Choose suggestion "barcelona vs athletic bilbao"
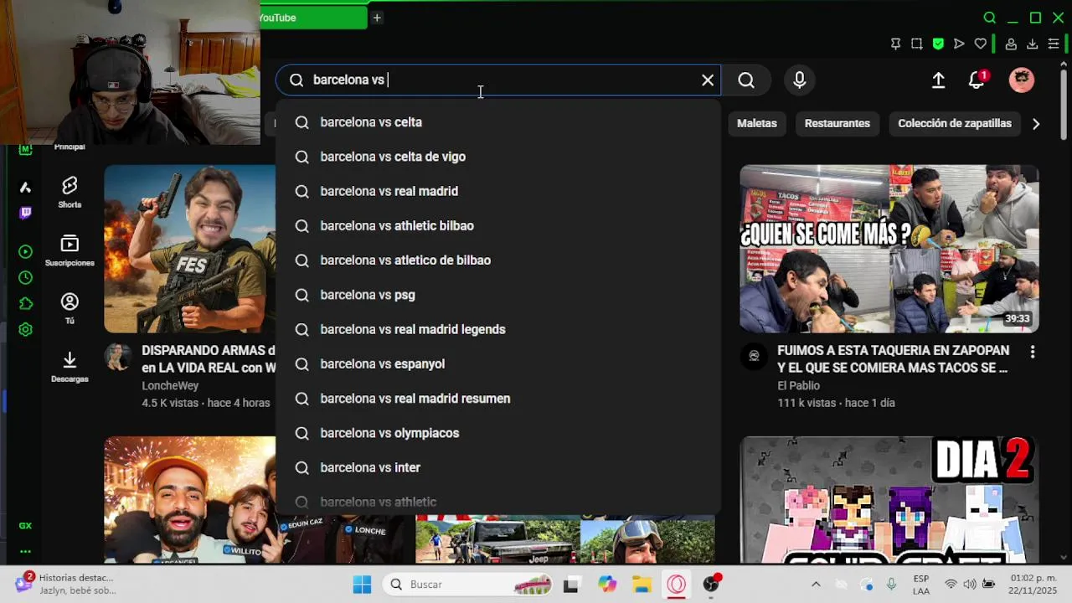 pos(498,226)
